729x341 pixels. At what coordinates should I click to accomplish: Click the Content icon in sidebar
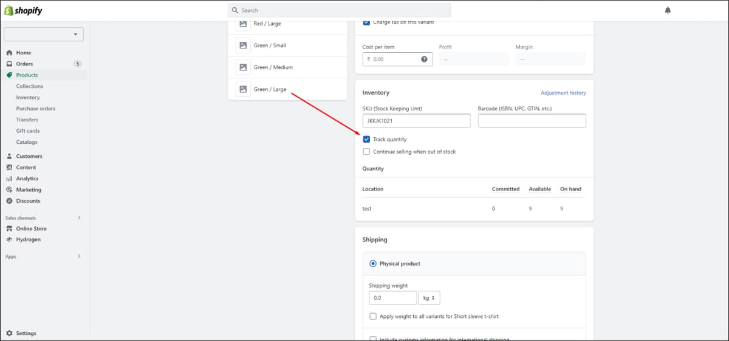point(9,167)
